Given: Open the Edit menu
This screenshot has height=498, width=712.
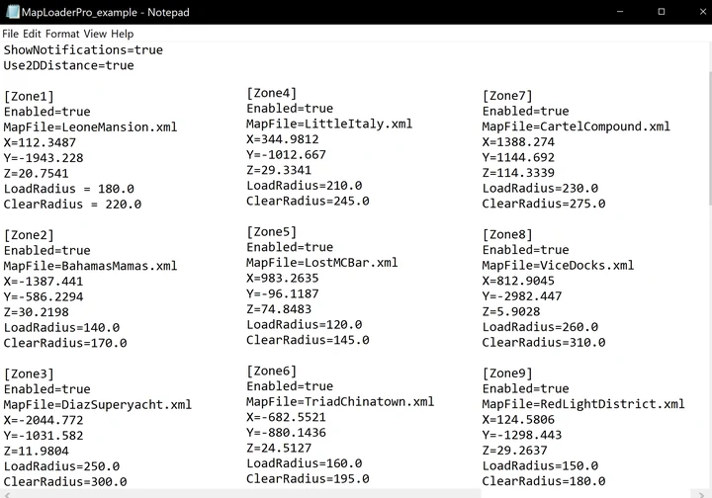Looking at the screenshot, I should pos(32,34).
